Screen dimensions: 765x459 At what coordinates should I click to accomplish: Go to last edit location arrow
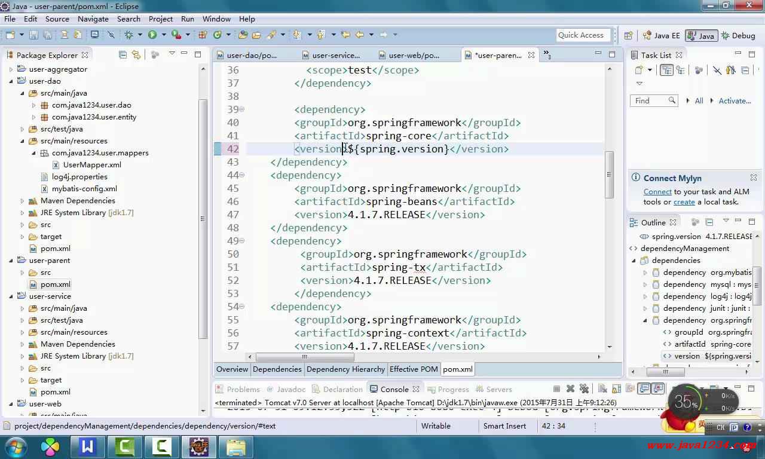tap(345, 35)
